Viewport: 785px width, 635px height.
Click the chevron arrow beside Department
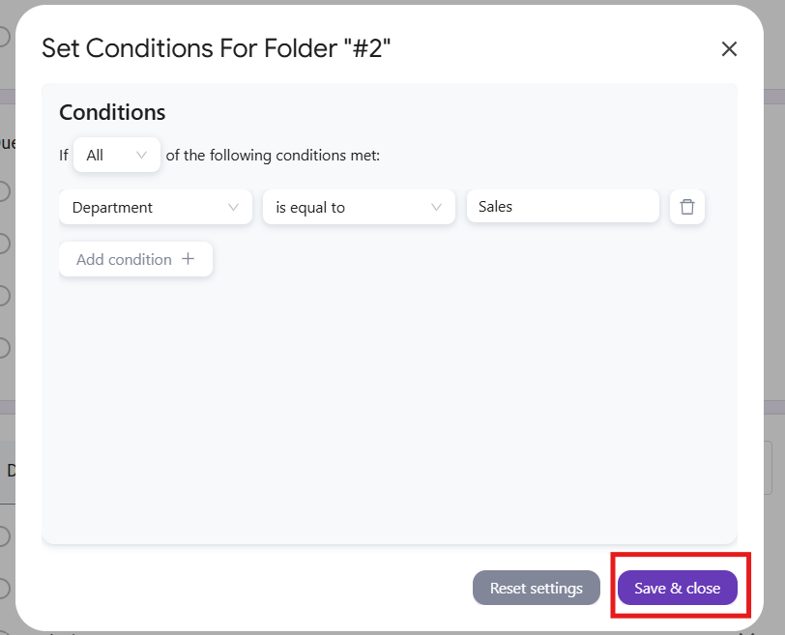coord(233,207)
